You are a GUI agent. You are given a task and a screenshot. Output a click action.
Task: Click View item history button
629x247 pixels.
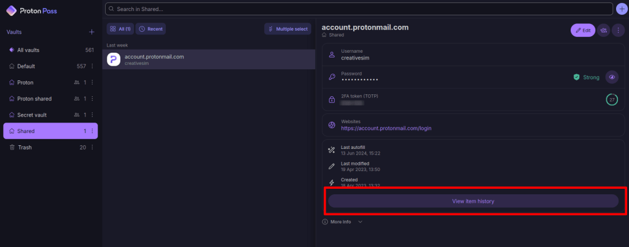tap(474, 202)
